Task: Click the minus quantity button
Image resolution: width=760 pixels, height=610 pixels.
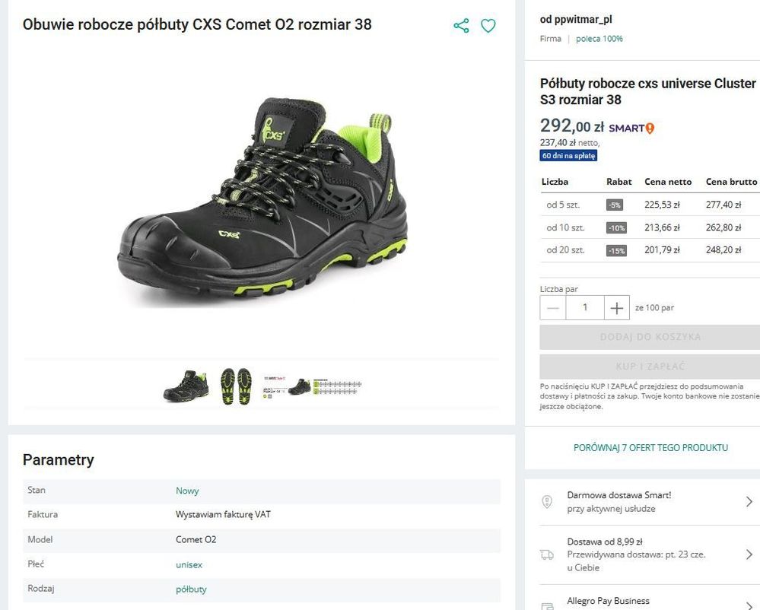Action: pos(553,308)
